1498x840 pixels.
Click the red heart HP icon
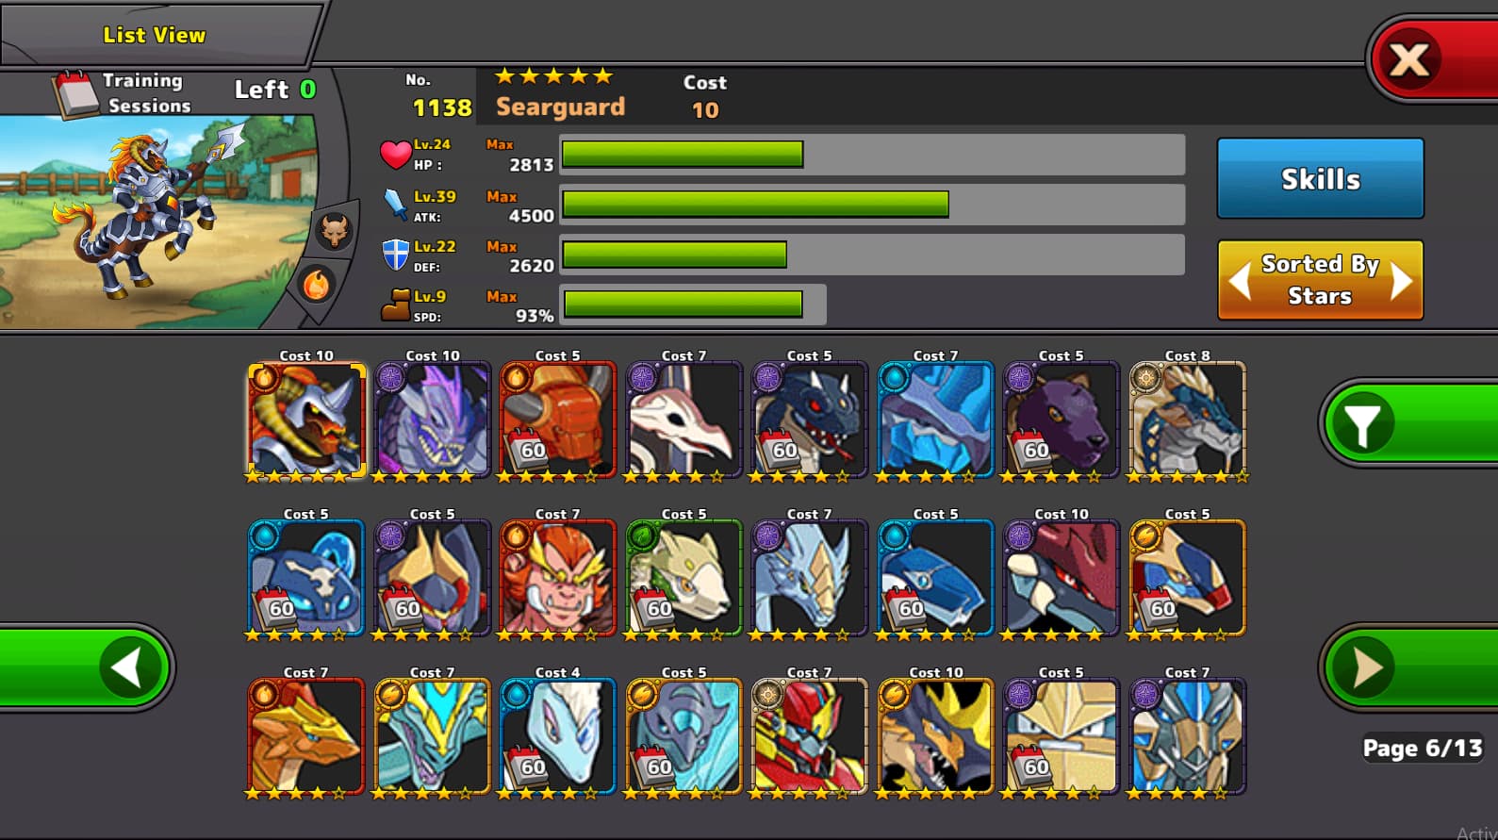395,154
